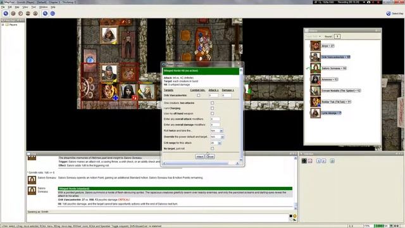
Task: Open the Tool menu
Action: (x=34, y=7)
